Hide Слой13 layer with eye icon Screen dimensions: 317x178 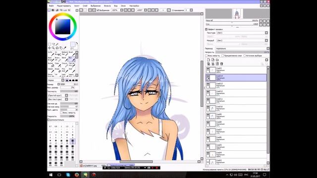[x=208, y=84]
